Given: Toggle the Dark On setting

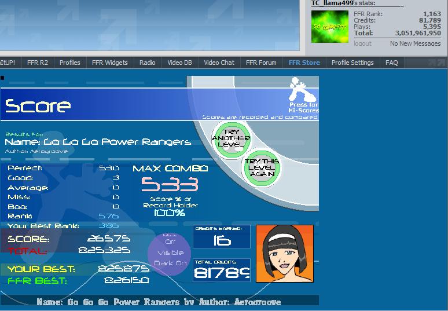Looking at the screenshot, I should point(170,263).
